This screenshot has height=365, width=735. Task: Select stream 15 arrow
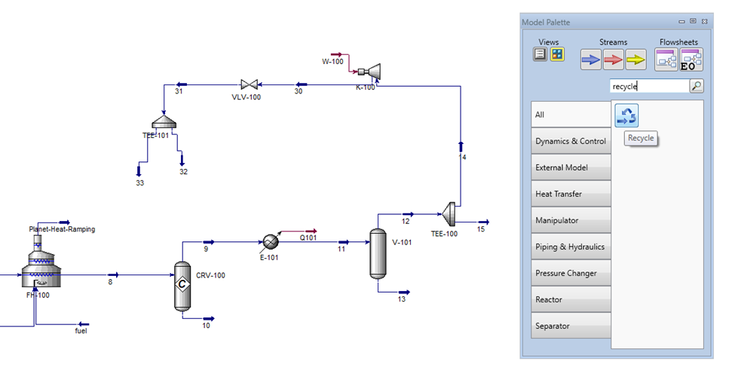pyautogui.click(x=483, y=222)
